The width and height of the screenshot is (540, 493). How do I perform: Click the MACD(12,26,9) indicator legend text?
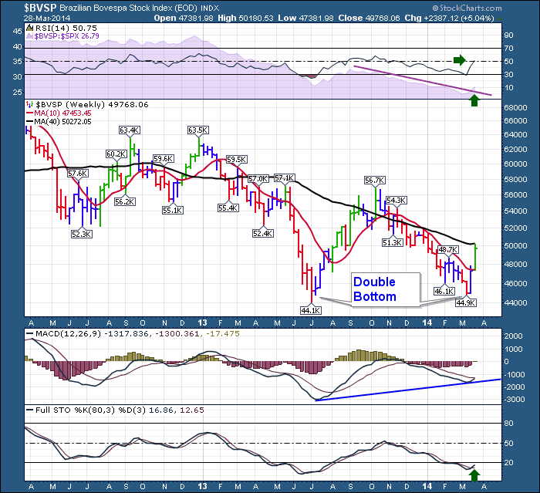point(68,333)
